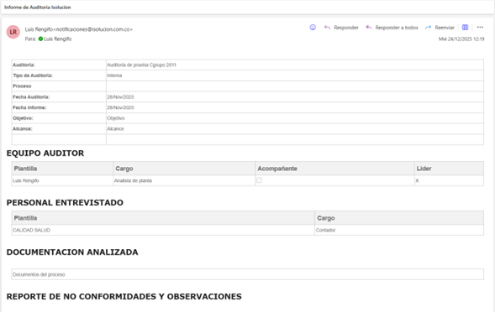
Task: Toggle the Acompañante checkbox for Luis Rengifo
Action: click(x=259, y=180)
